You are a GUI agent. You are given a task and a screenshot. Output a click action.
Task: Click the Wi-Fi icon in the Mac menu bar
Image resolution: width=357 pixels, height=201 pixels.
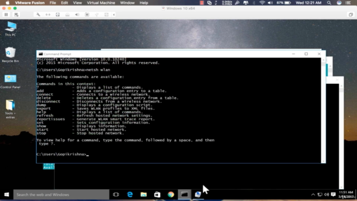[262, 3]
